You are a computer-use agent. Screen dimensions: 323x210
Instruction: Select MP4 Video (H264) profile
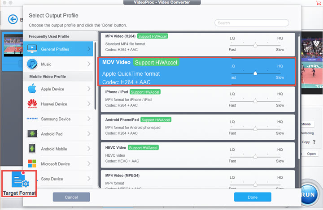(x=198, y=44)
